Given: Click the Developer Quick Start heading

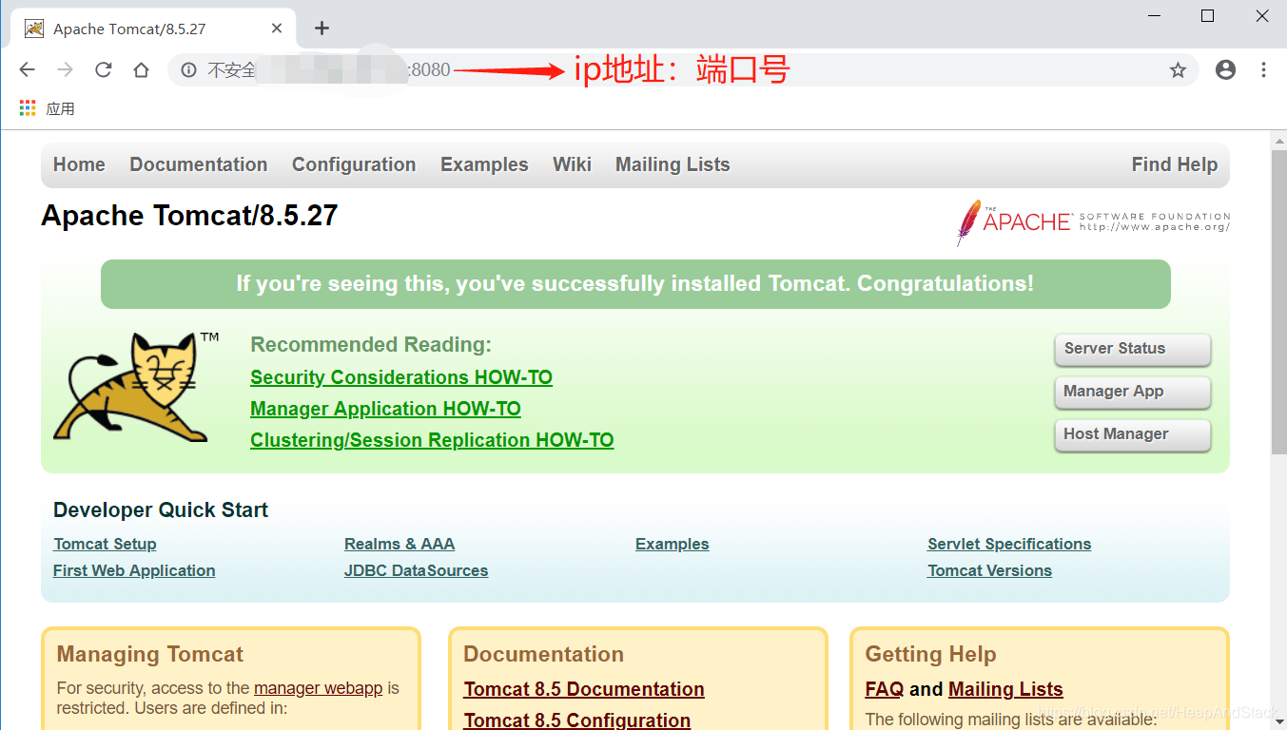Looking at the screenshot, I should click(161, 510).
